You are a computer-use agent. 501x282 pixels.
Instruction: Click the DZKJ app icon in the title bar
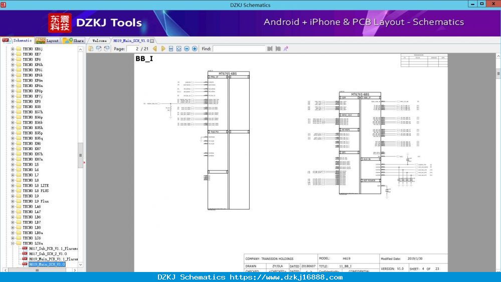click(3, 4)
